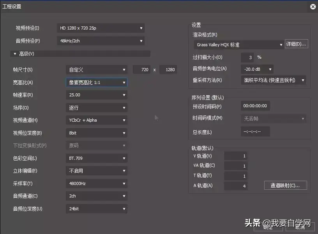
Task: Click the T 轨道 count field
Action: coord(236,176)
